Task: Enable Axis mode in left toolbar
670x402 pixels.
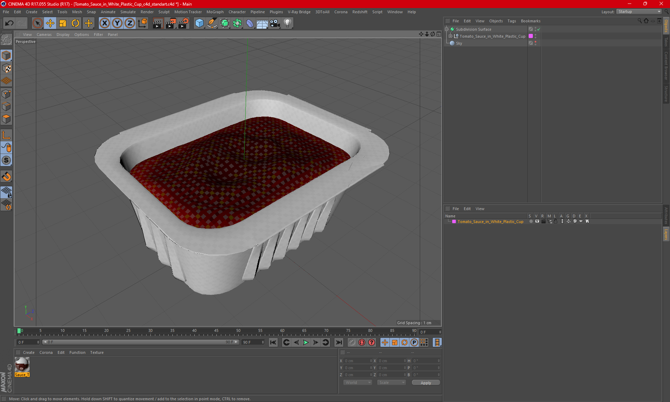Action: click(6, 135)
